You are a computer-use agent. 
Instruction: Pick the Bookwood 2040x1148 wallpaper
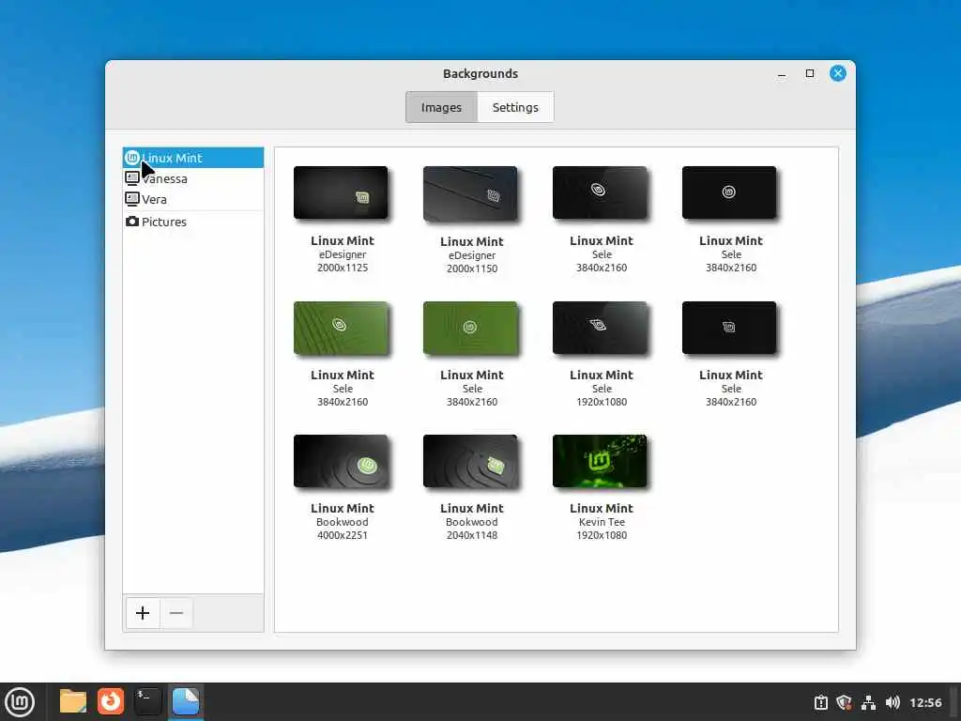pos(470,461)
